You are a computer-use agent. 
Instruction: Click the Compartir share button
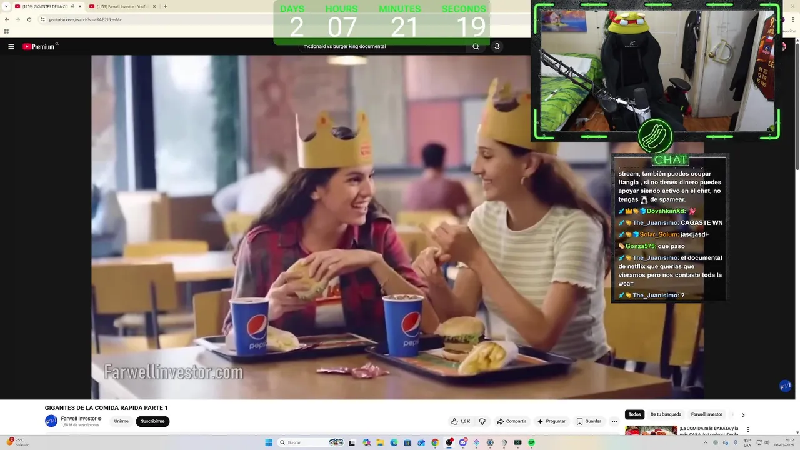click(511, 421)
